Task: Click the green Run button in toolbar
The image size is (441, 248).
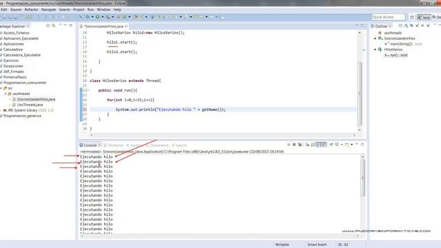Action: (98, 17)
